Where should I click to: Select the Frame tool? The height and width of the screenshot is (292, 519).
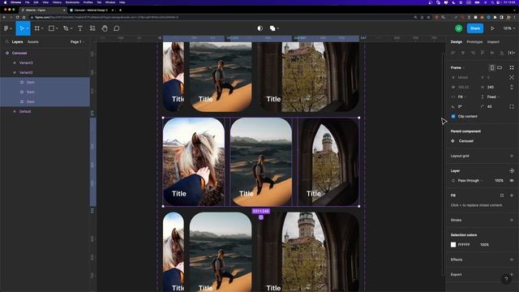pyautogui.click(x=37, y=28)
